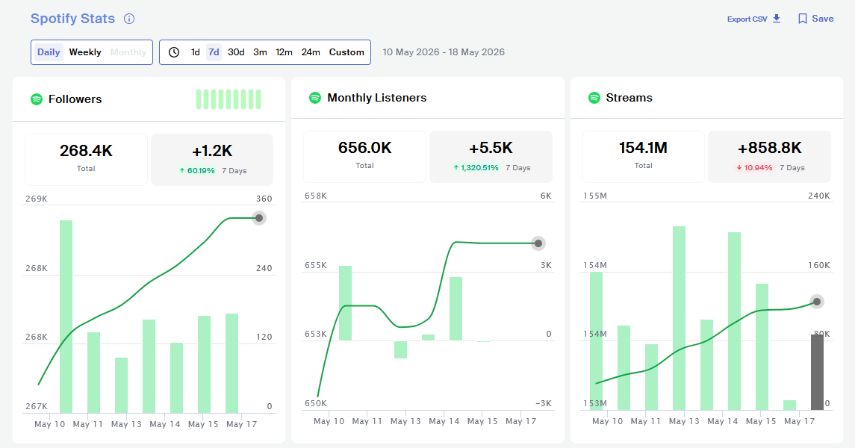
Task: Choose the 24m time range
Action: (311, 52)
